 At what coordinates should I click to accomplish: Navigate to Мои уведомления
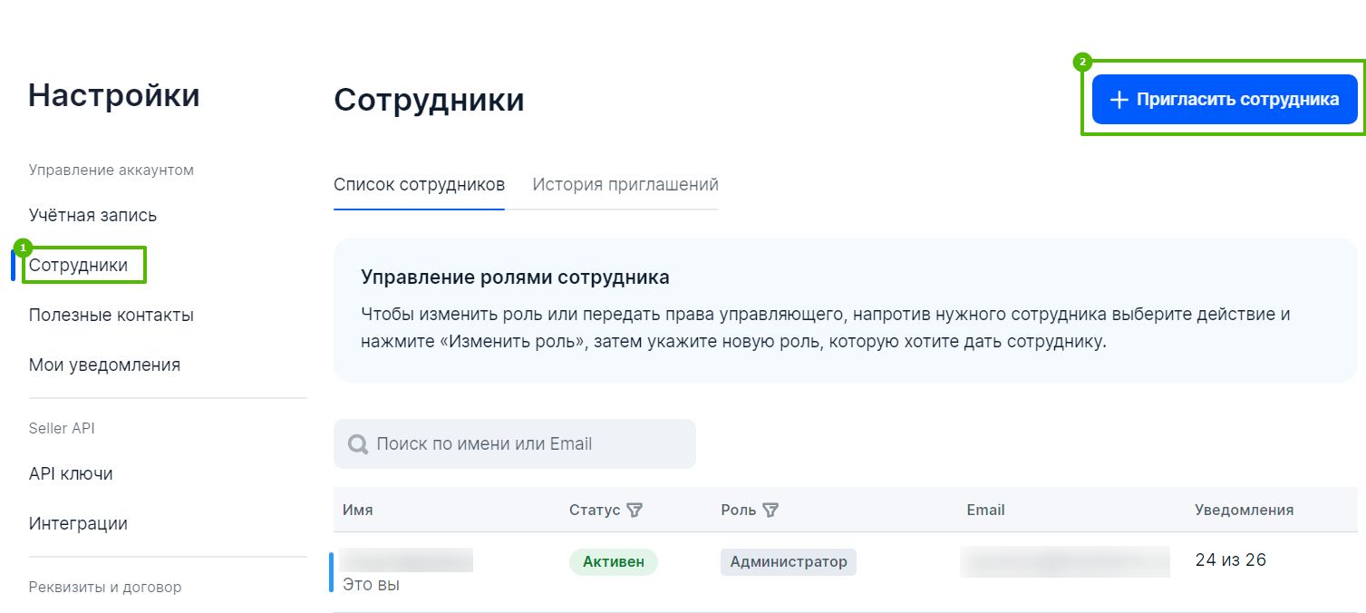click(104, 365)
